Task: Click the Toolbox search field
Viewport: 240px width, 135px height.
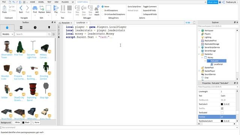Action: (31, 34)
